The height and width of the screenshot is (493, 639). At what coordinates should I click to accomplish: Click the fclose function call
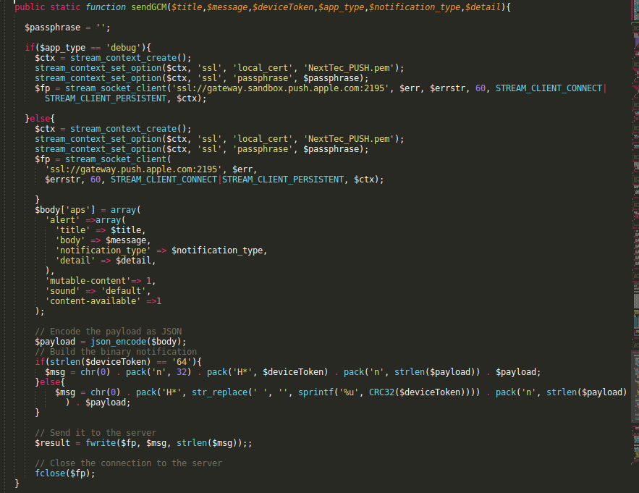pos(50,473)
